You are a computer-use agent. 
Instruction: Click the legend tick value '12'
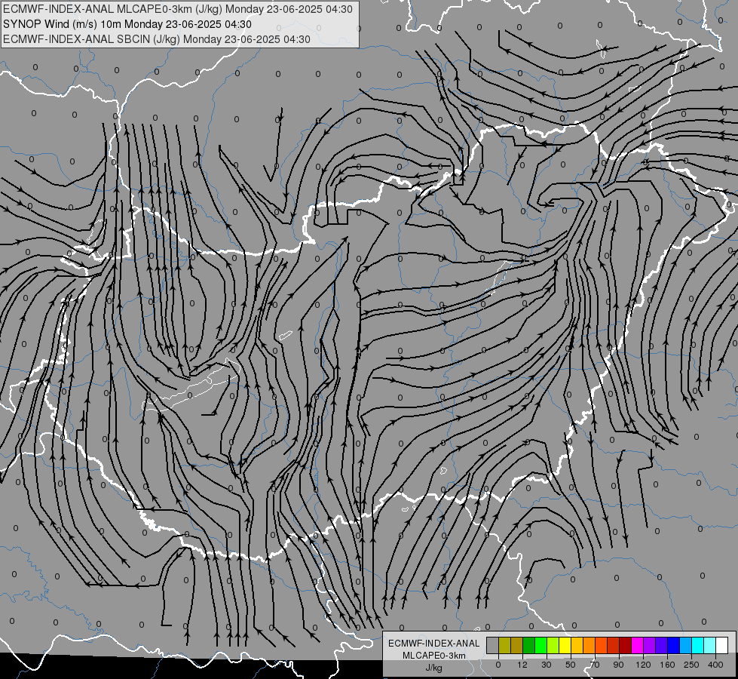(x=522, y=665)
